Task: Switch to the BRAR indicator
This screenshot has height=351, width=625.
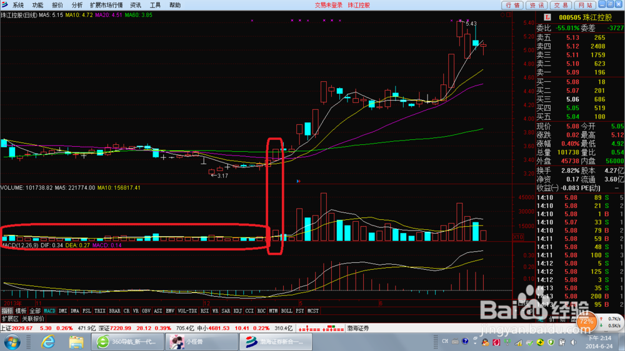Action: [114, 311]
